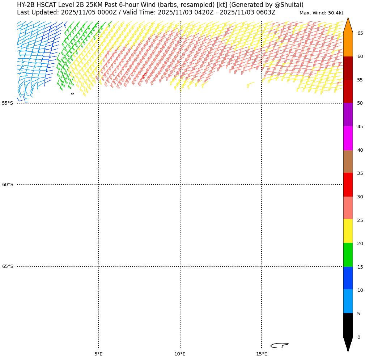365x358 pixels.
Task: Pick the green 15-20 kt colorbar segment
Action: coord(348,255)
